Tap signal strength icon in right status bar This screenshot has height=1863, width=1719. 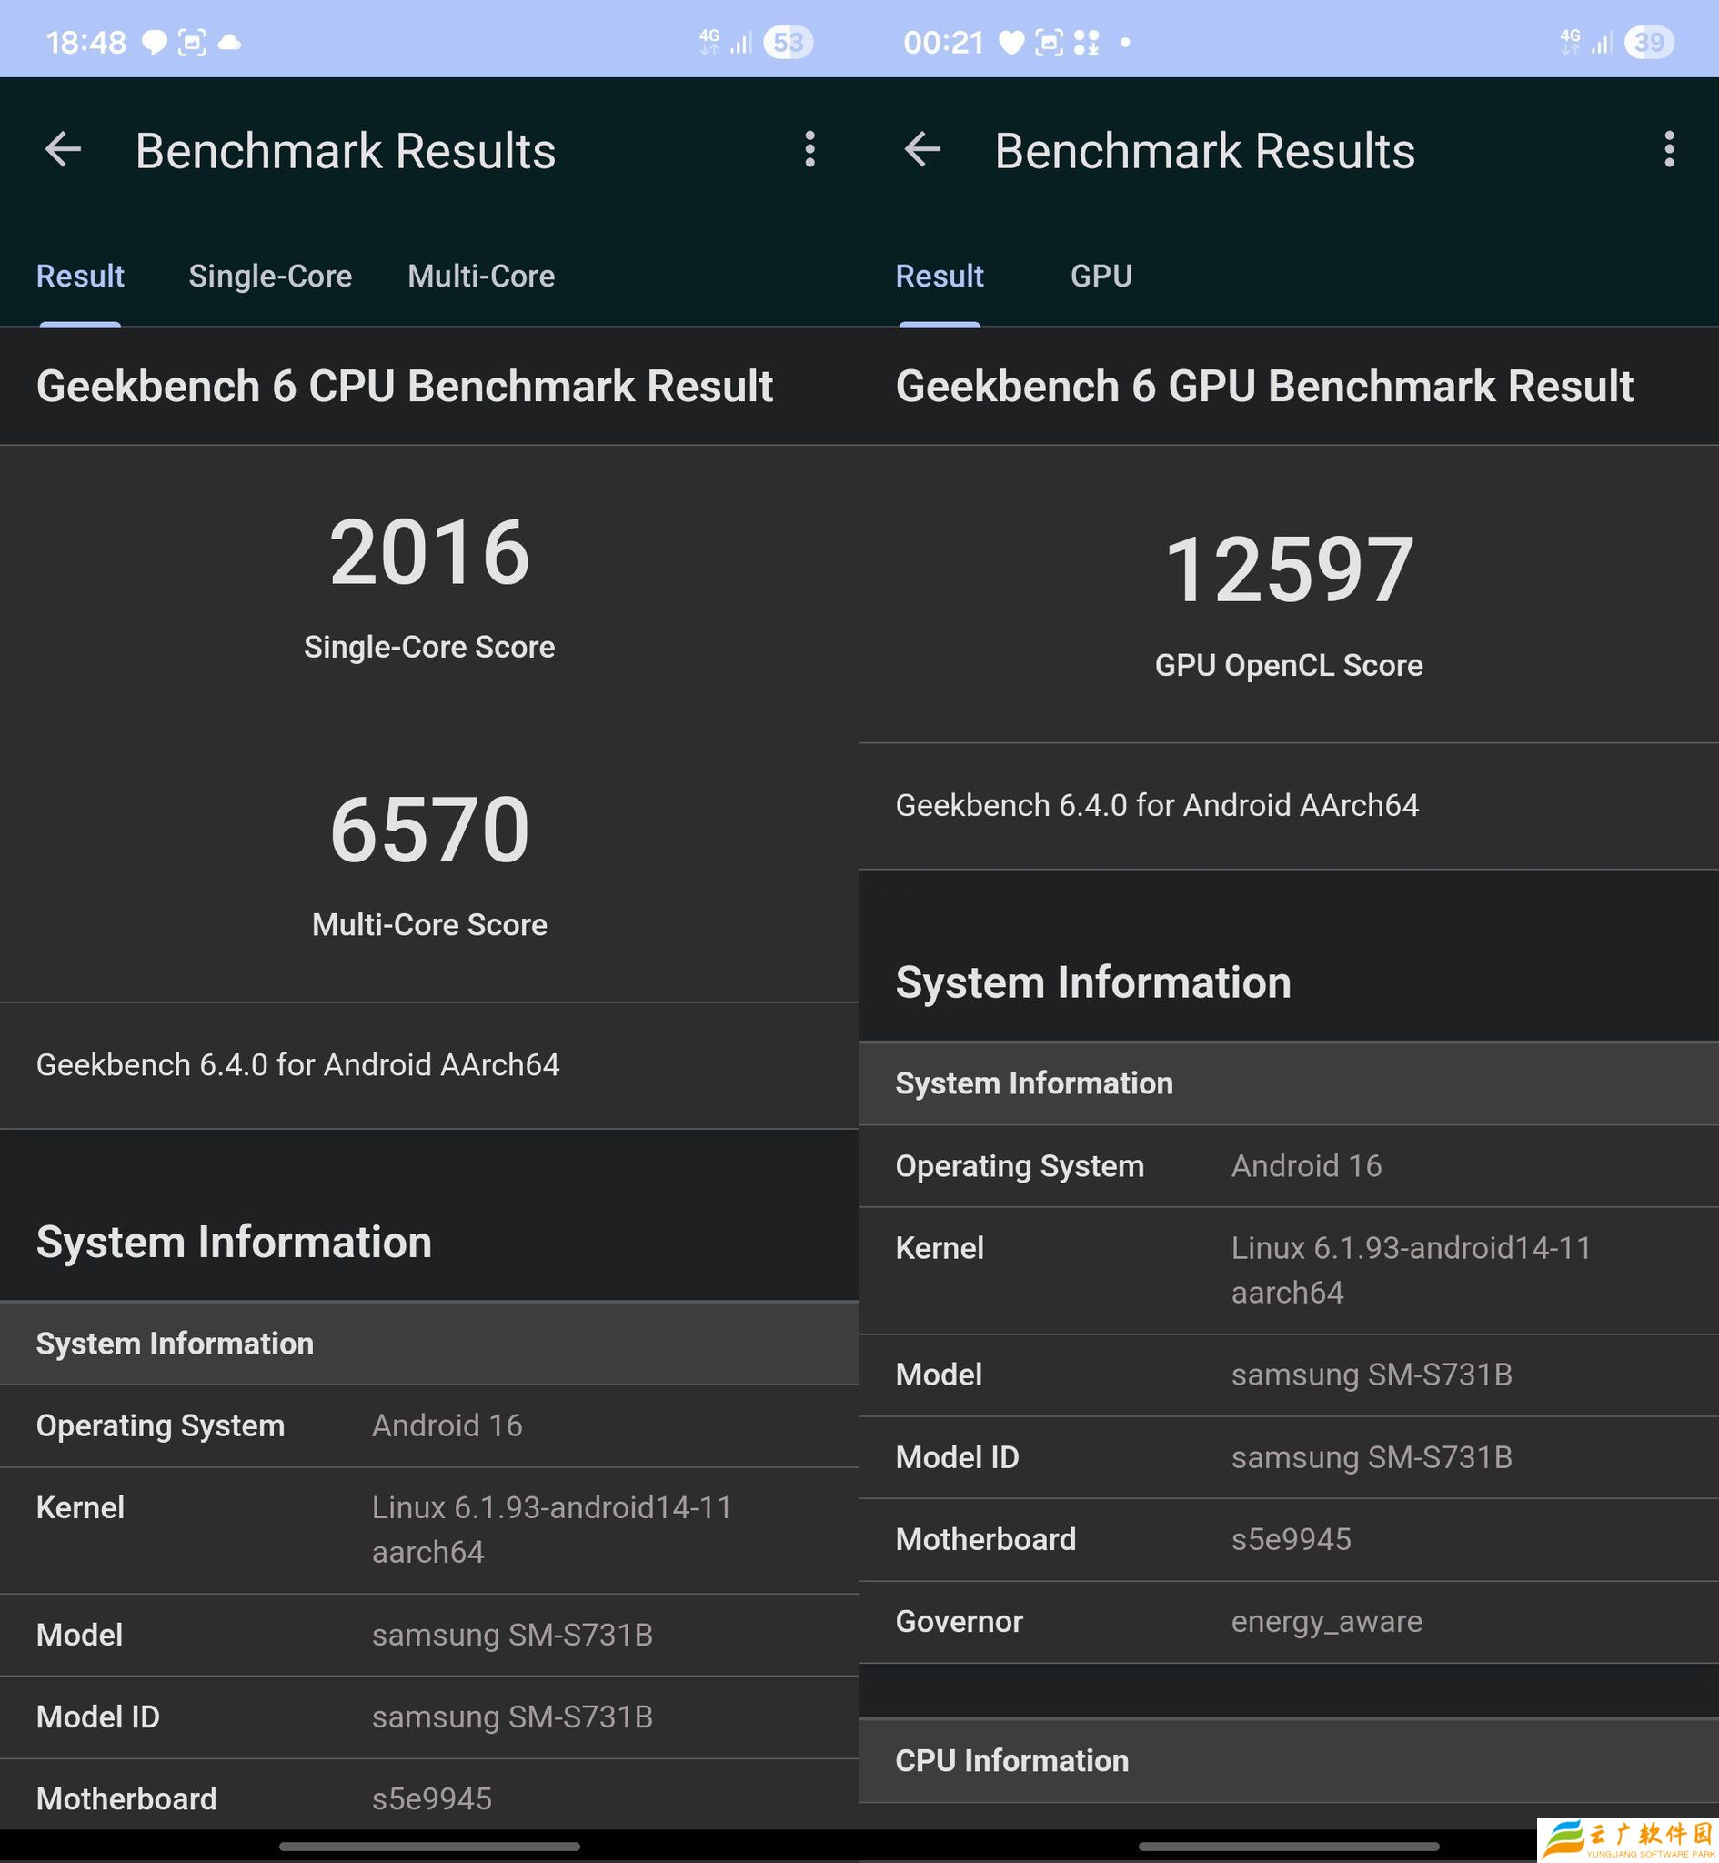pos(1602,42)
